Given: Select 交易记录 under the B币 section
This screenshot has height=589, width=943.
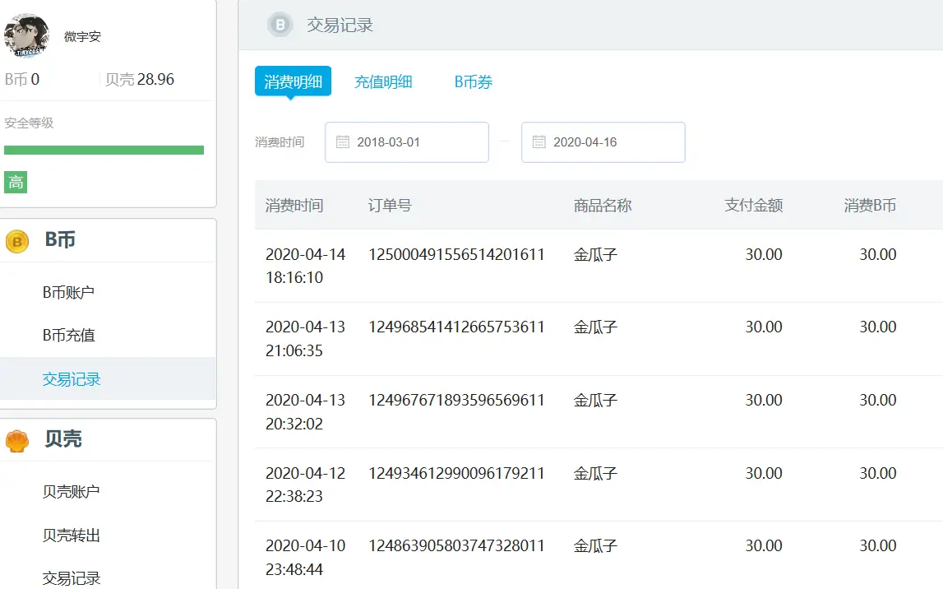Looking at the screenshot, I should tap(72, 379).
